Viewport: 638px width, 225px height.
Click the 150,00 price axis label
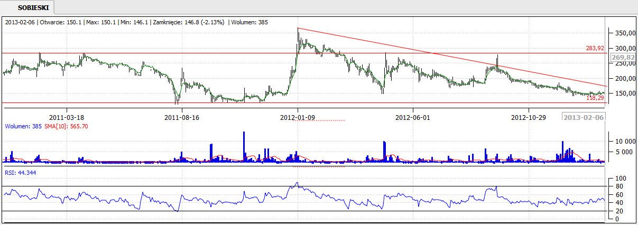pyautogui.click(x=625, y=93)
